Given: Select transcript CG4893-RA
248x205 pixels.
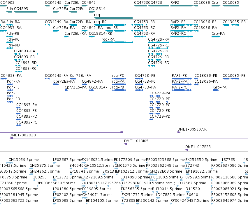Looking at the screenshot, I should point(26,54).
